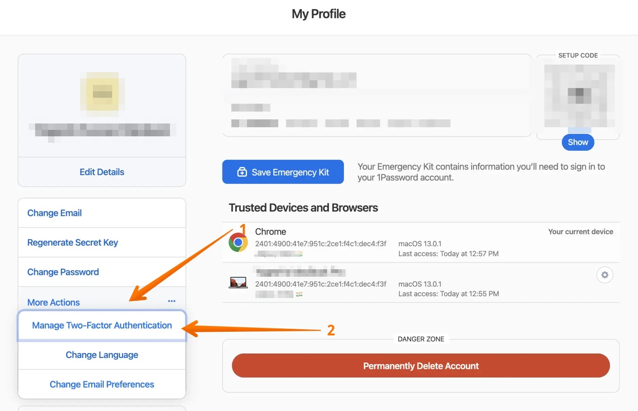638x411 pixels.
Task: Click Show to reveal the setup code
Action: (578, 142)
